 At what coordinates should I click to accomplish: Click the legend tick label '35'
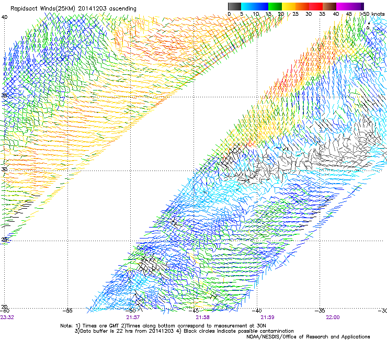[x=322, y=14]
